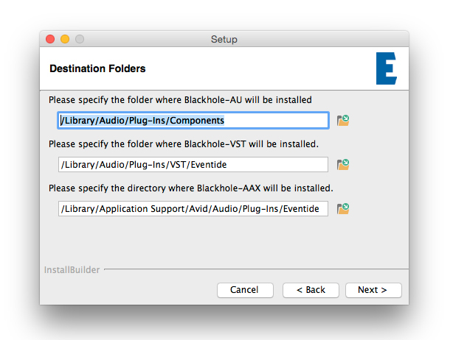Viewport: 453px width, 340px height.
Task: Focus the Blackhole-AU Components path field
Action: [193, 121]
